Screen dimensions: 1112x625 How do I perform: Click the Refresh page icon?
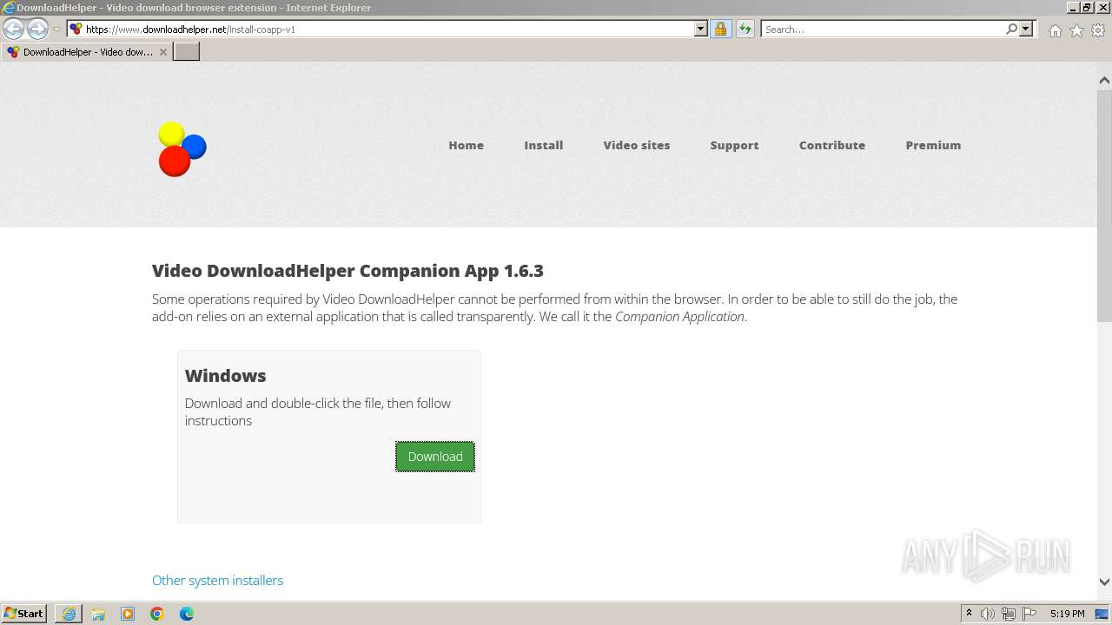[745, 29]
